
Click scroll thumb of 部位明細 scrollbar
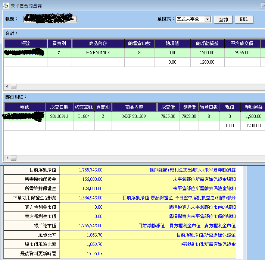[x=14, y=158]
